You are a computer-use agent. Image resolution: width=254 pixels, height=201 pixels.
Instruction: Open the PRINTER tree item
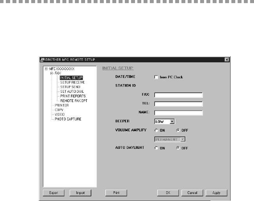[x=62, y=105]
